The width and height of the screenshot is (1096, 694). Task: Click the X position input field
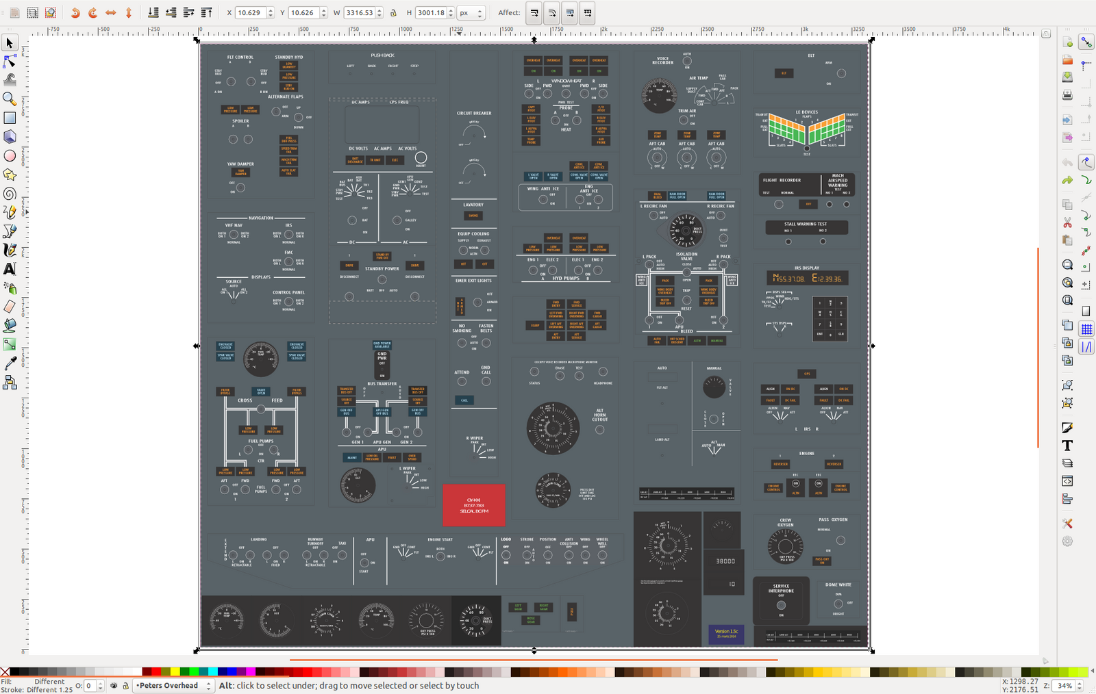click(250, 13)
